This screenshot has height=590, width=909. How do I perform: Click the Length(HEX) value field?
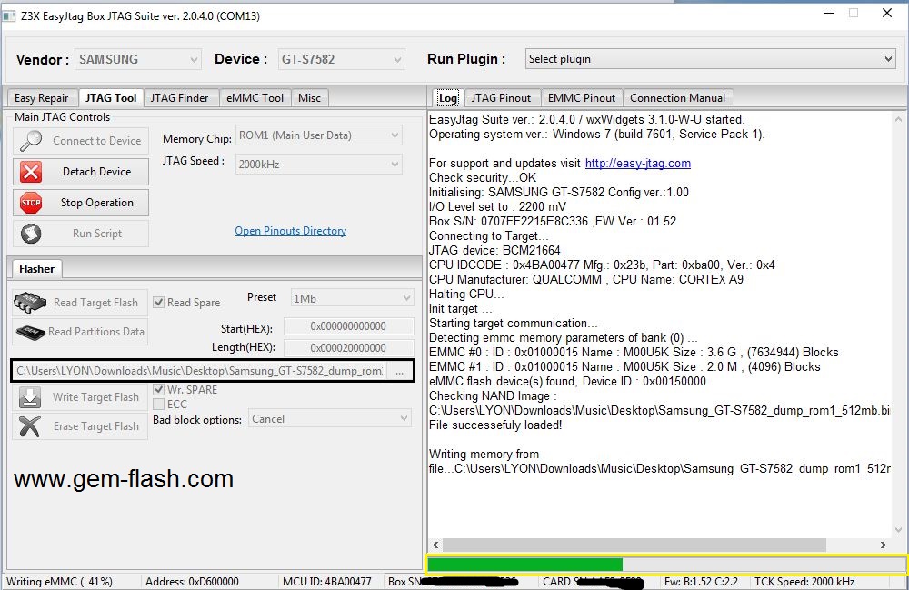point(348,348)
